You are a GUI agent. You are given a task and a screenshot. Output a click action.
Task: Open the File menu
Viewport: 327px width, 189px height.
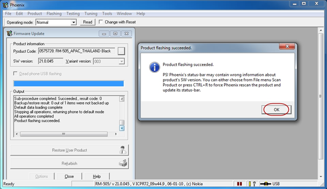[8, 14]
